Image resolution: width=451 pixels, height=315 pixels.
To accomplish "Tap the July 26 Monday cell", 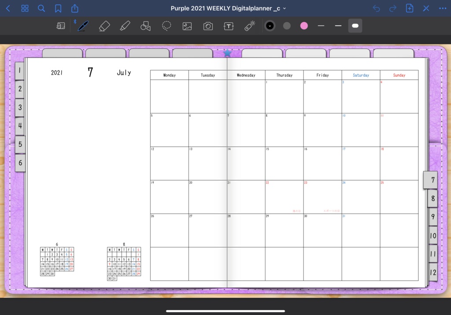I will (x=170, y=230).
